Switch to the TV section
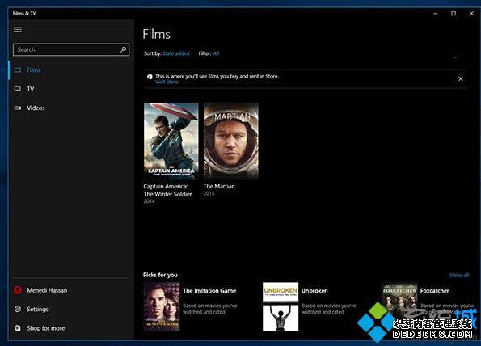This screenshot has height=346, width=481. pyautogui.click(x=71, y=89)
